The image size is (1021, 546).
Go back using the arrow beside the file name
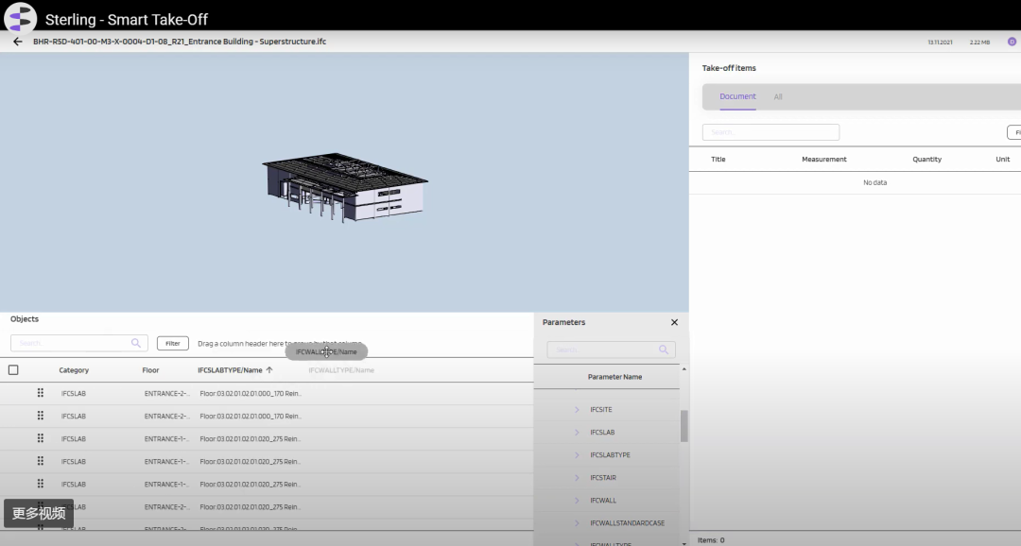(18, 42)
